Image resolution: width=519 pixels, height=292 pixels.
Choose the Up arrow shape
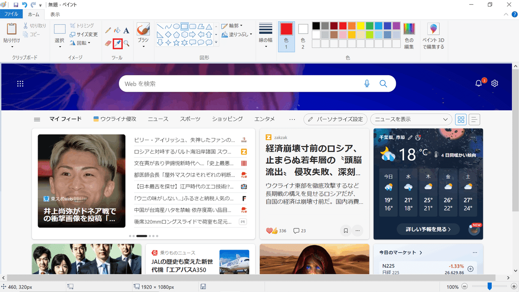(209, 34)
